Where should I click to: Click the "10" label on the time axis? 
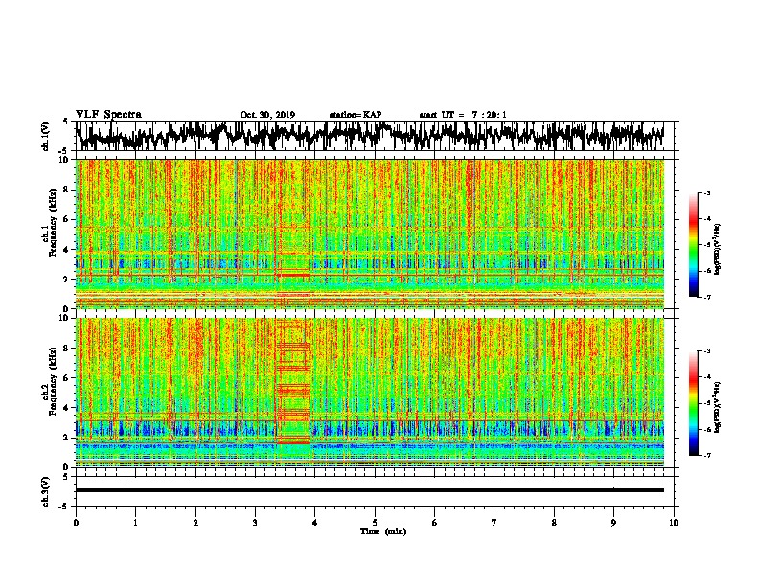[x=674, y=523]
